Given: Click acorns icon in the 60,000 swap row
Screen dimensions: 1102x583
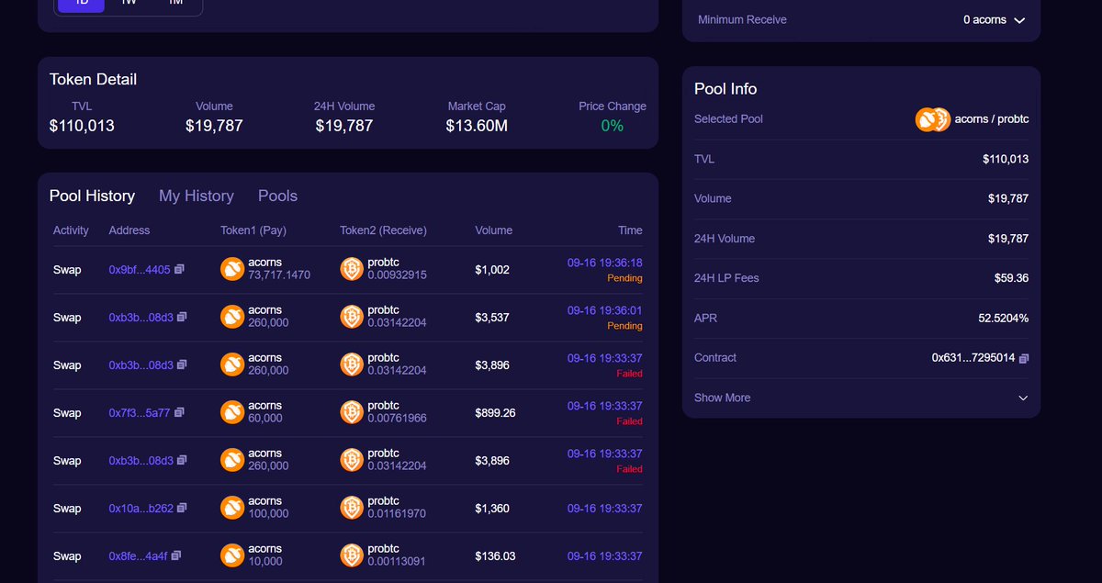Looking at the screenshot, I should tap(232, 412).
